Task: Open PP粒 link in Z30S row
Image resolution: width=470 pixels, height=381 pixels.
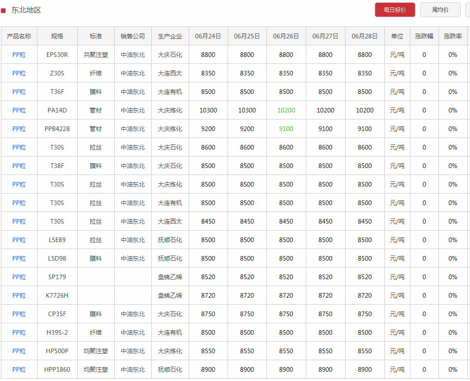Action: tap(19, 73)
